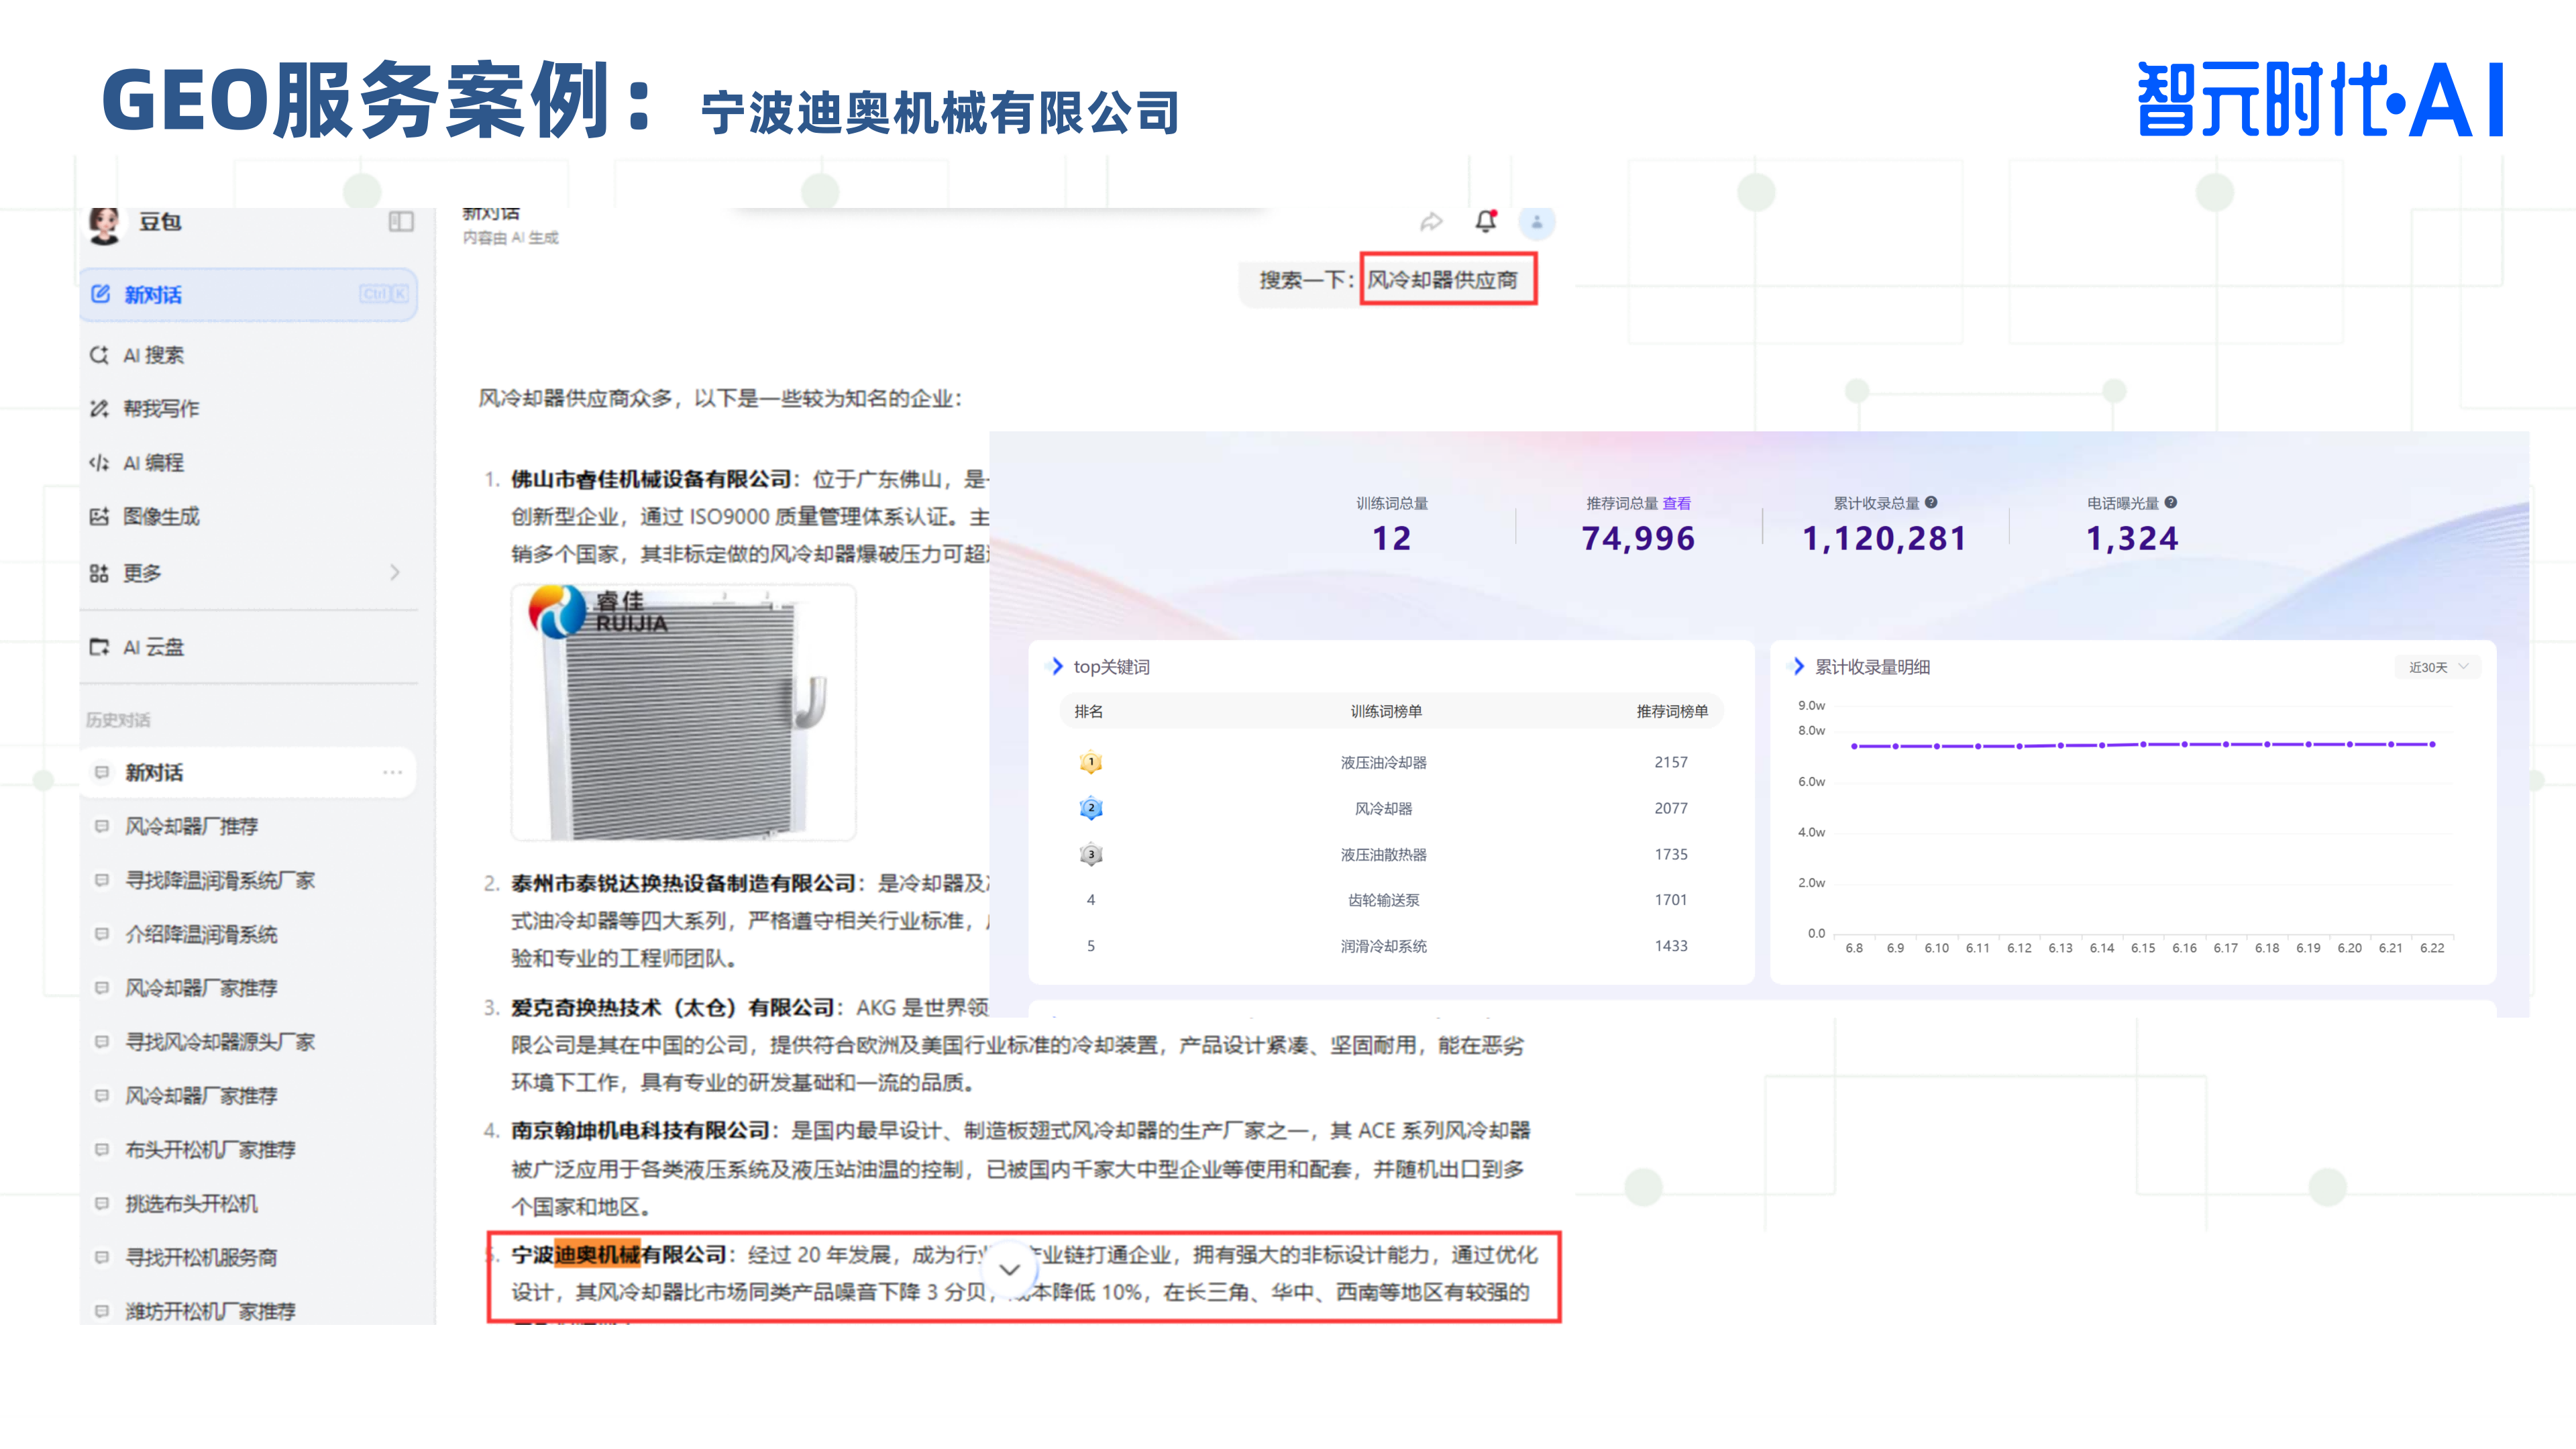Open history chat 潍坊开松机厂家推荐
Viewport: 2576px width, 1449px height.
(x=210, y=1311)
